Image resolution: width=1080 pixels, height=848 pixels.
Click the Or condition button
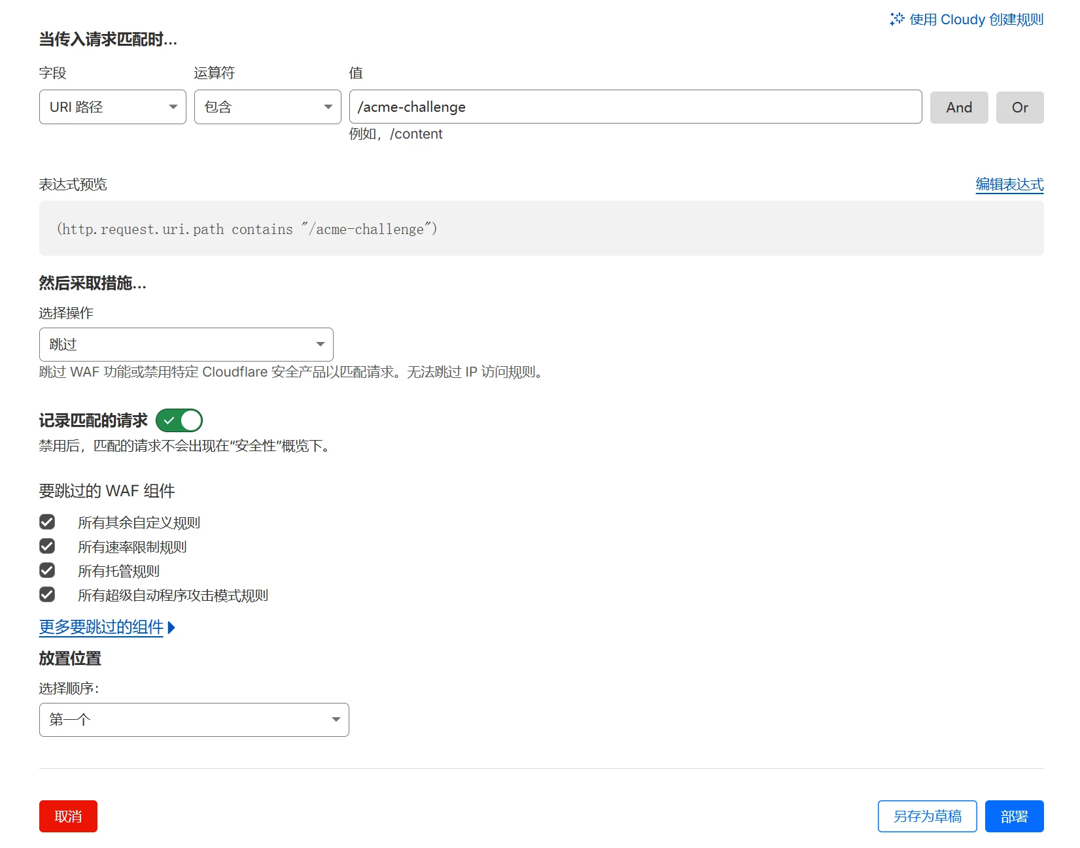pos(1019,107)
